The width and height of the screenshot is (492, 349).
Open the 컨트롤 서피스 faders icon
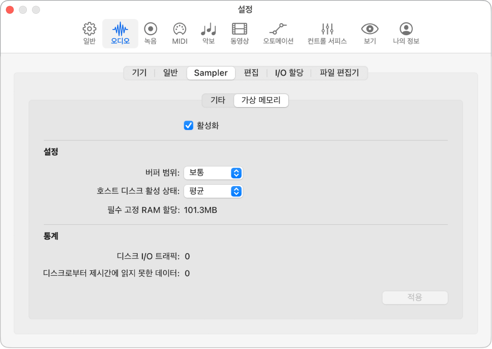point(327,33)
